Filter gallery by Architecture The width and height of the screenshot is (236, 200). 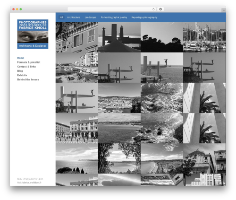74,17
